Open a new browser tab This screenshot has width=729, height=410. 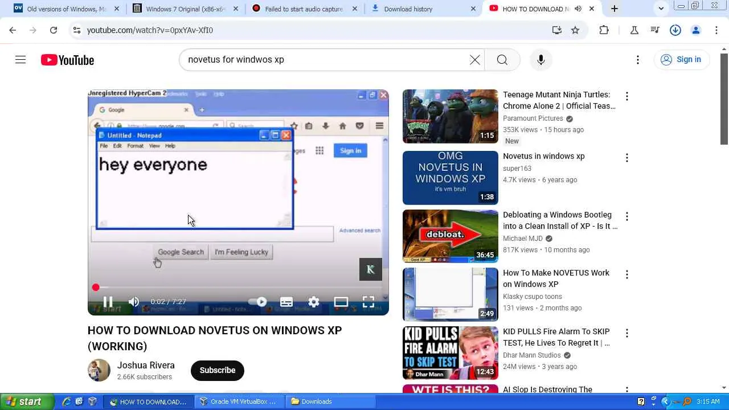pos(615,9)
